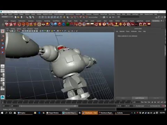Switch to the Polygons shelf tab
167x125 pixels.
click(13, 21)
